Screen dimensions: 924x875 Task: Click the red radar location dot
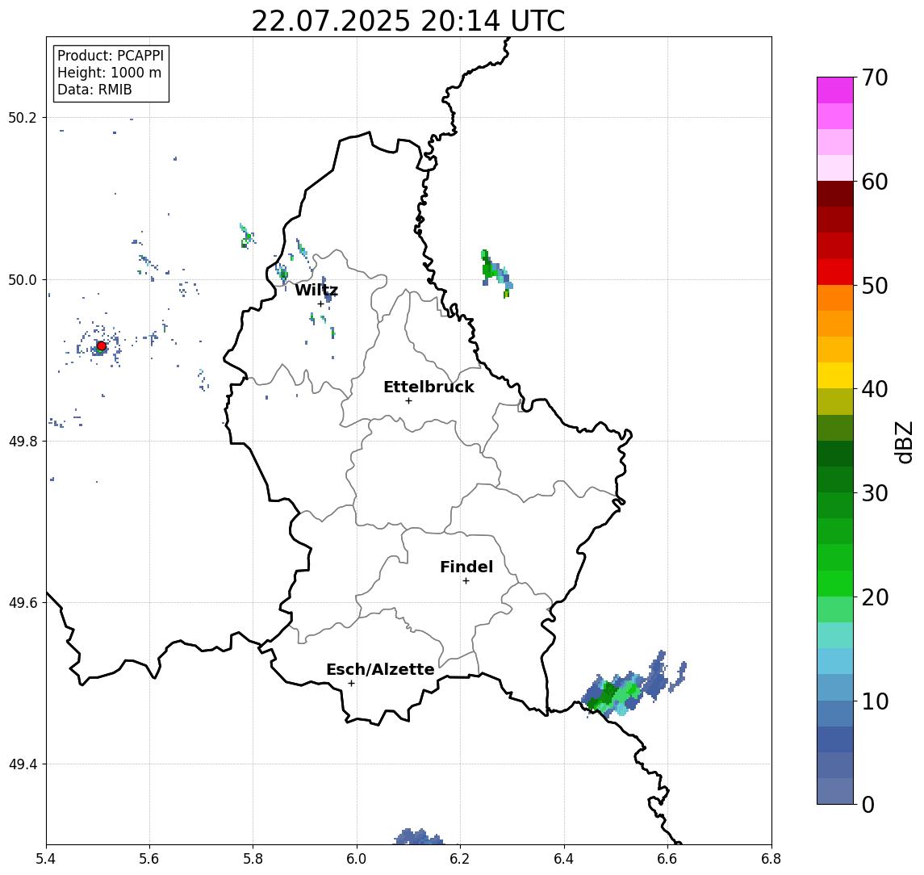coord(102,346)
